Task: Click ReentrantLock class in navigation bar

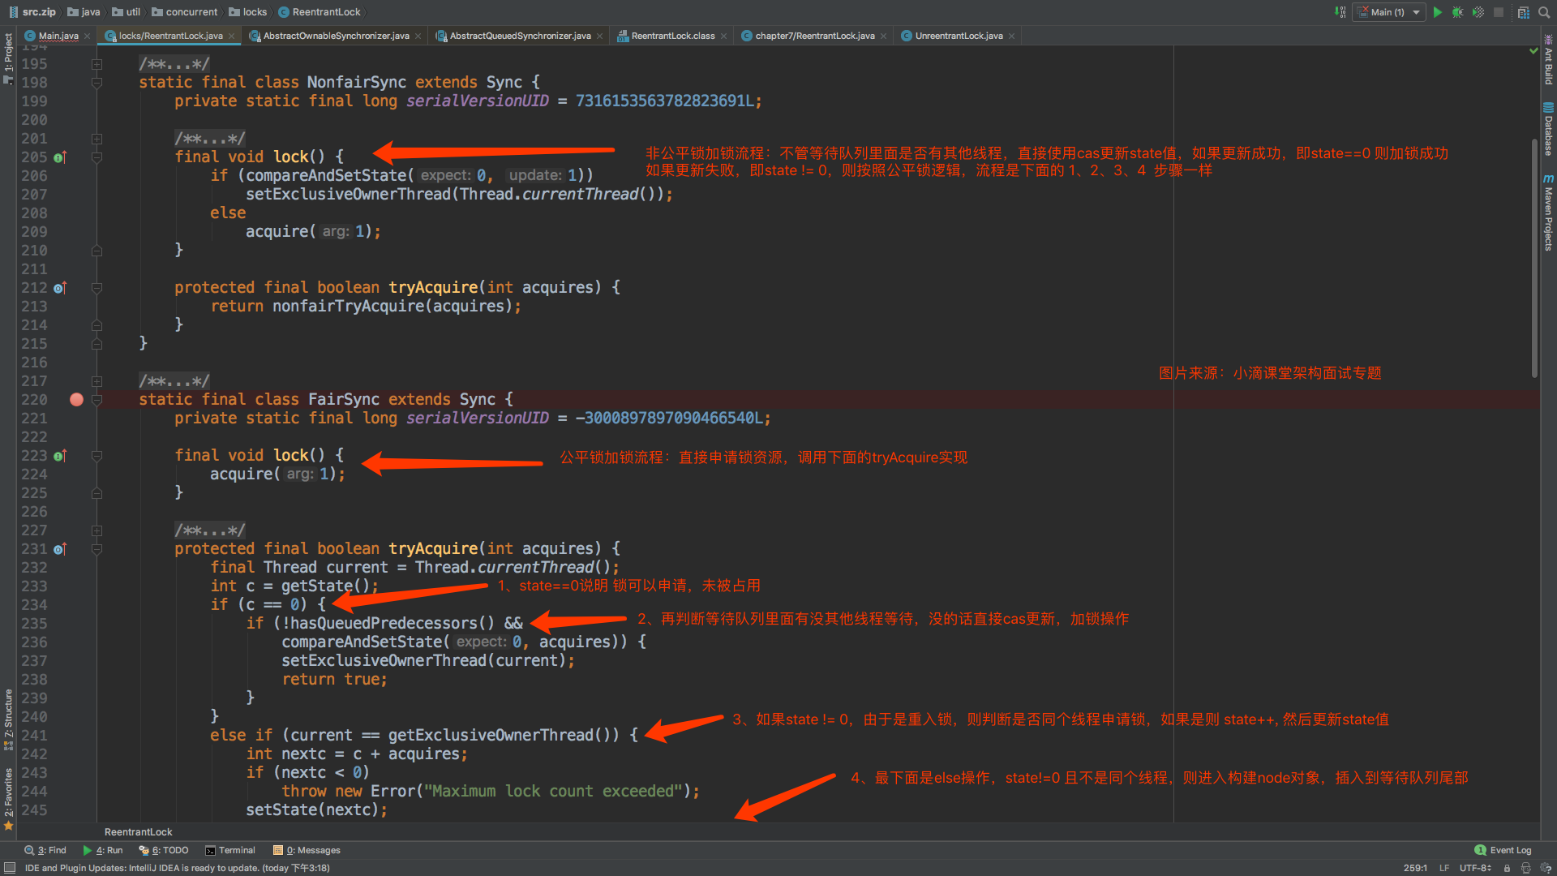Action: (x=320, y=12)
